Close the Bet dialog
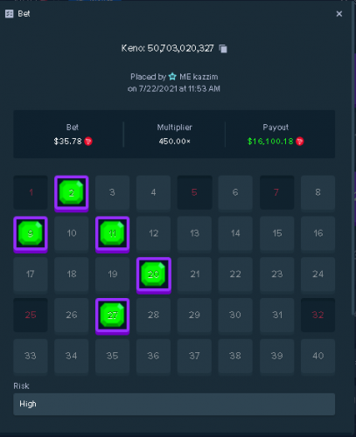This screenshot has width=356, height=437. point(339,14)
